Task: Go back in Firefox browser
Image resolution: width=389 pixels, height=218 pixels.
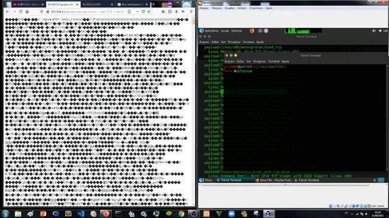Action: click(8, 12)
